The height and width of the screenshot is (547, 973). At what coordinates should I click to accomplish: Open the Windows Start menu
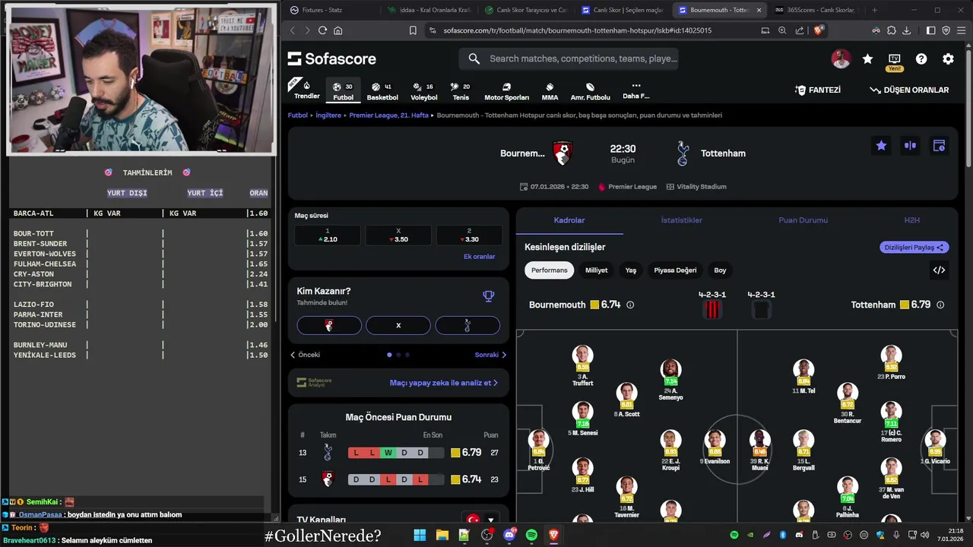tap(420, 535)
